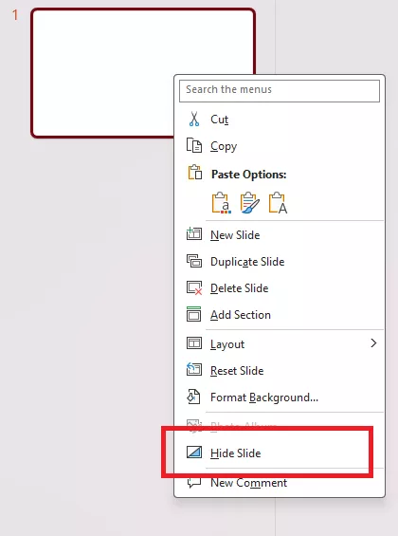Expand the Layout submenu arrow
398x536 pixels.
(373, 342)
